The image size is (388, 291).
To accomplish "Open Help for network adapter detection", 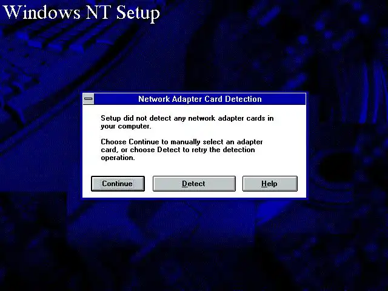I will coord(270,184).
